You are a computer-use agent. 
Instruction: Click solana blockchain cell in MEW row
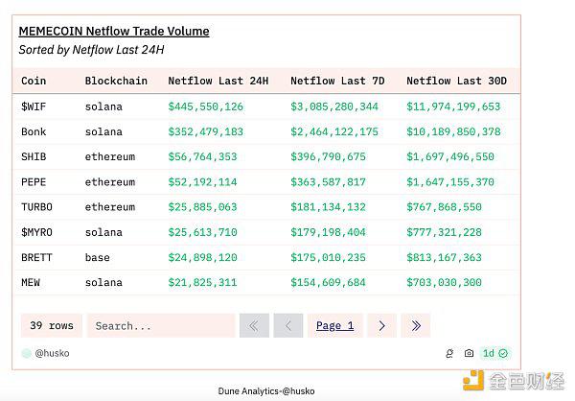pyautogui.click(x=103, y=282)
